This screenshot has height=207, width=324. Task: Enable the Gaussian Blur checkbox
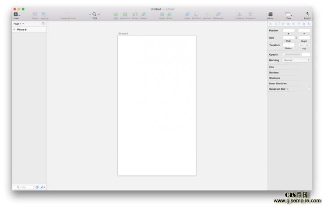coord(309,89)
